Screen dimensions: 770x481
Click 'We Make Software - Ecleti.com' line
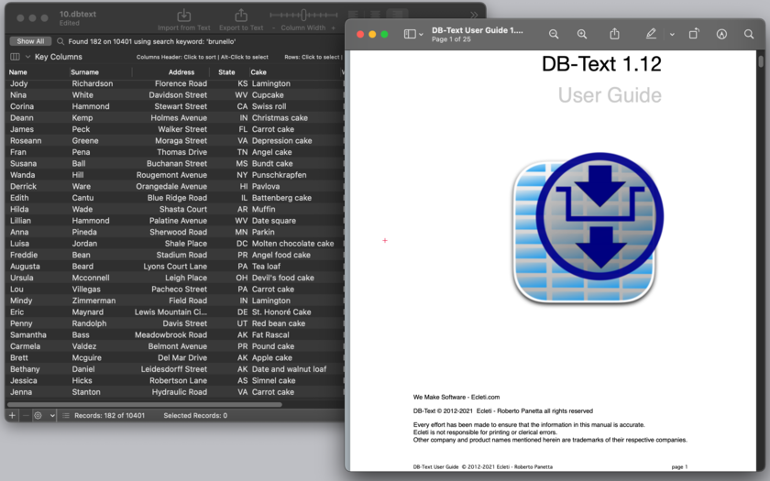[456, 397]
